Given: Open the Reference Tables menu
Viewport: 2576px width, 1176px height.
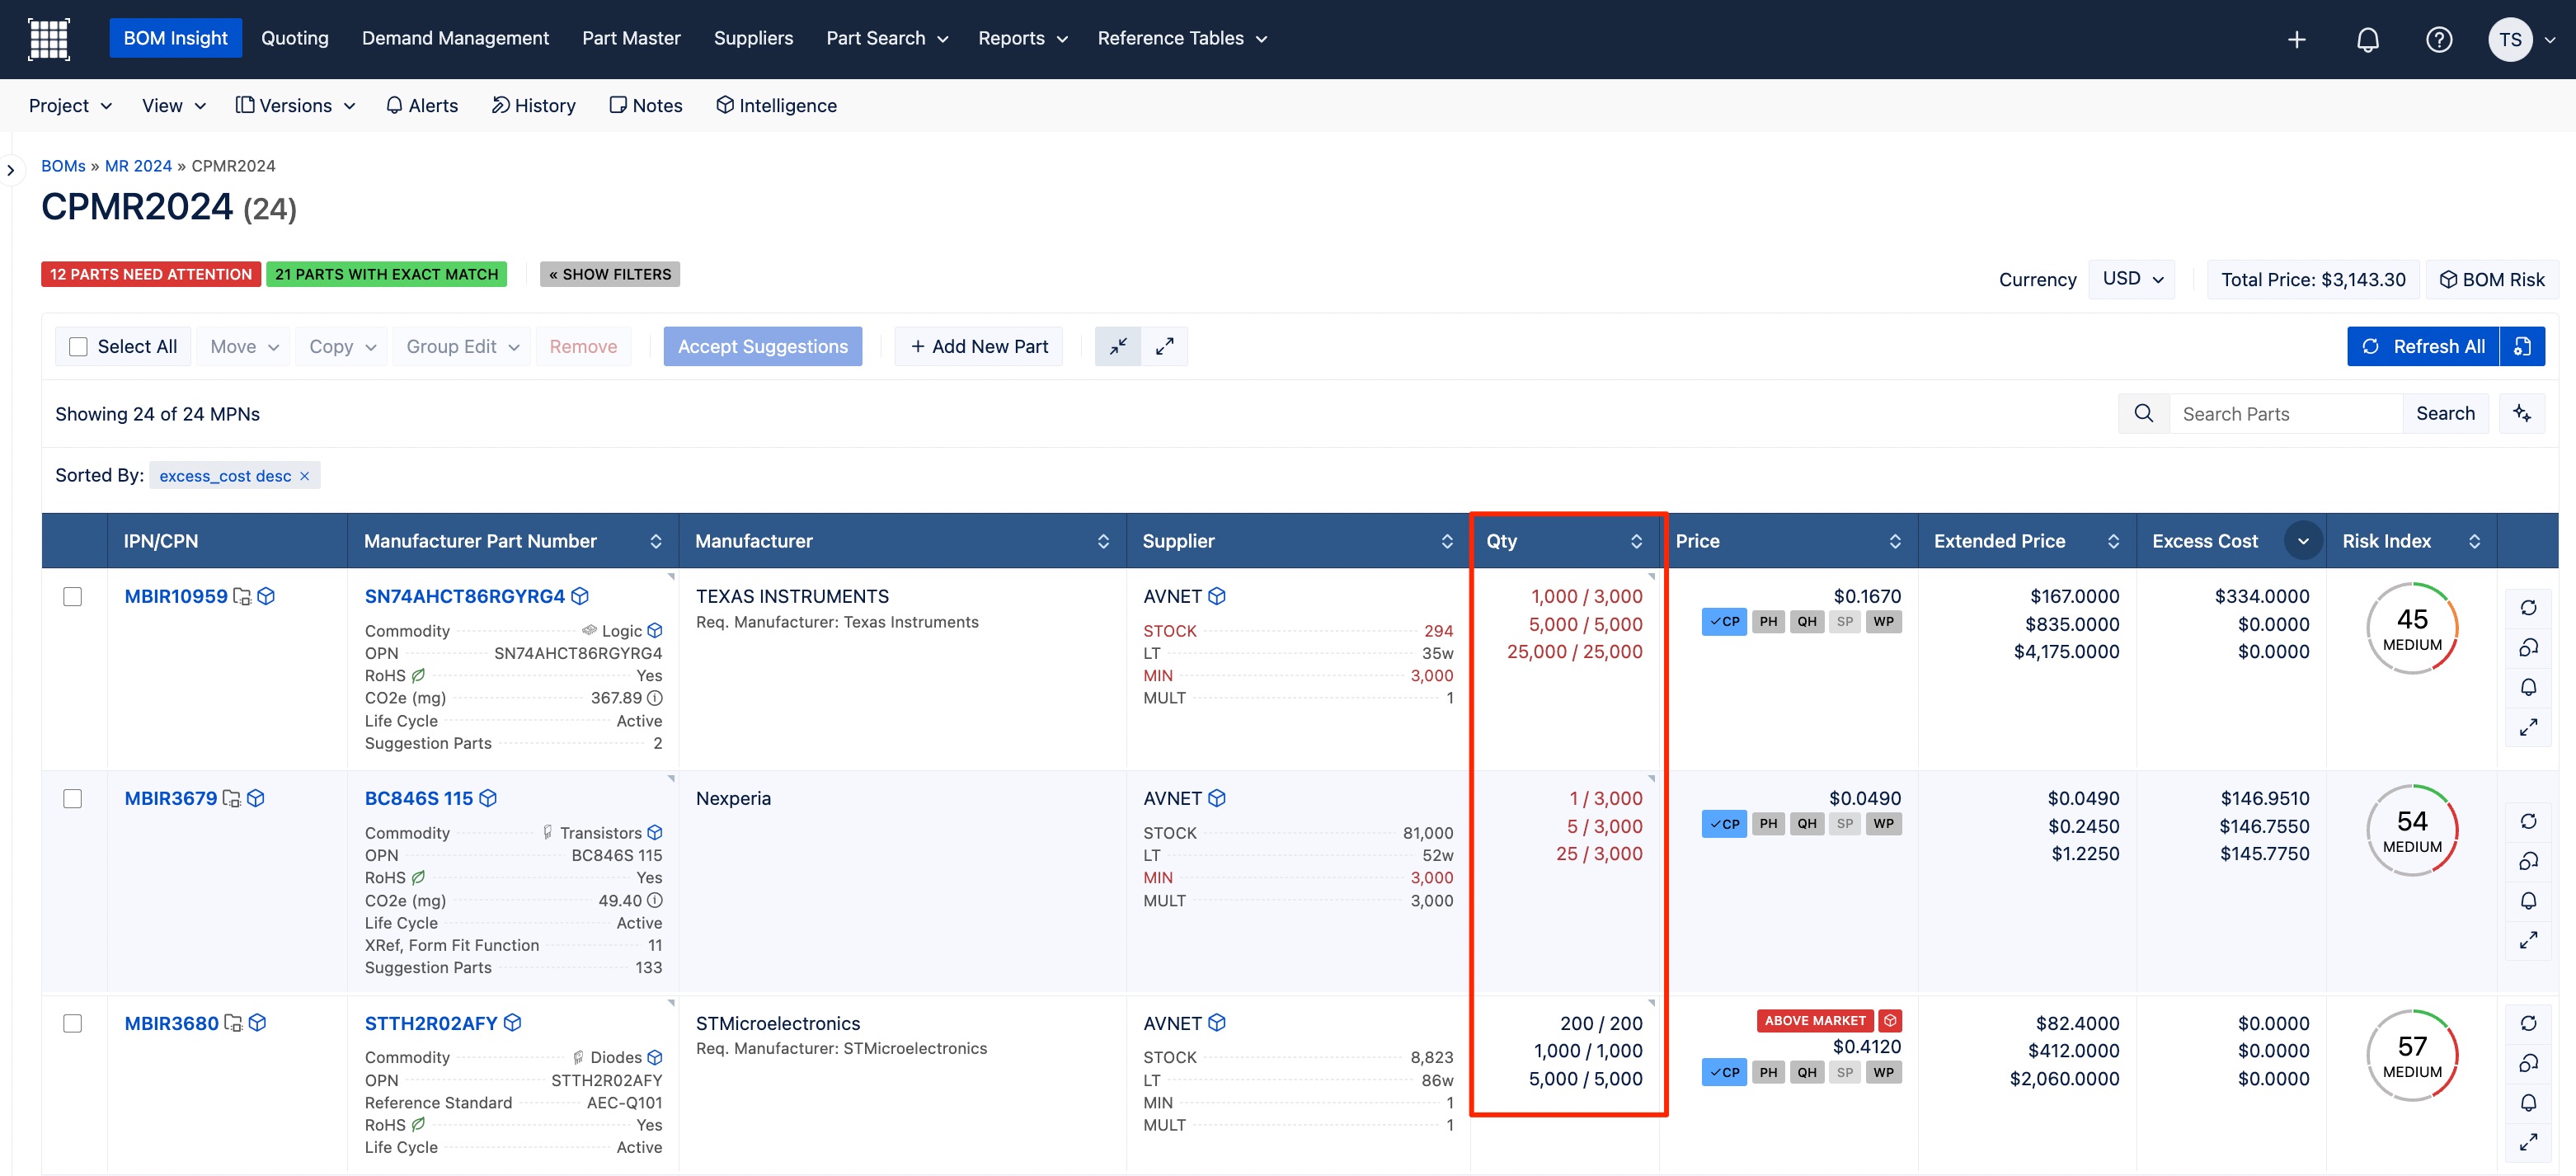Looking at the screenshot, I should (1182, 38).
